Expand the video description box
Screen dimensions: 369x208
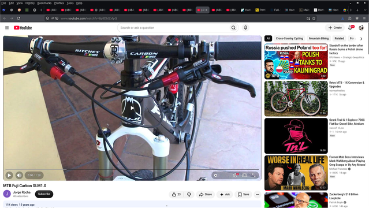[x=132, y=205]
